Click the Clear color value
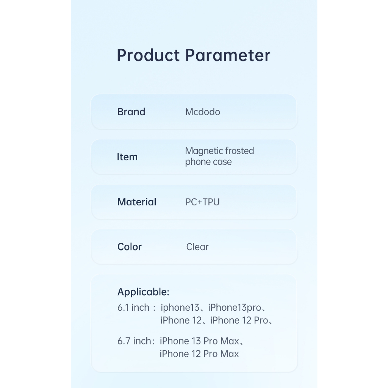Image resolution: width=388 pixels, height=388 pixels. coord(197,247)
